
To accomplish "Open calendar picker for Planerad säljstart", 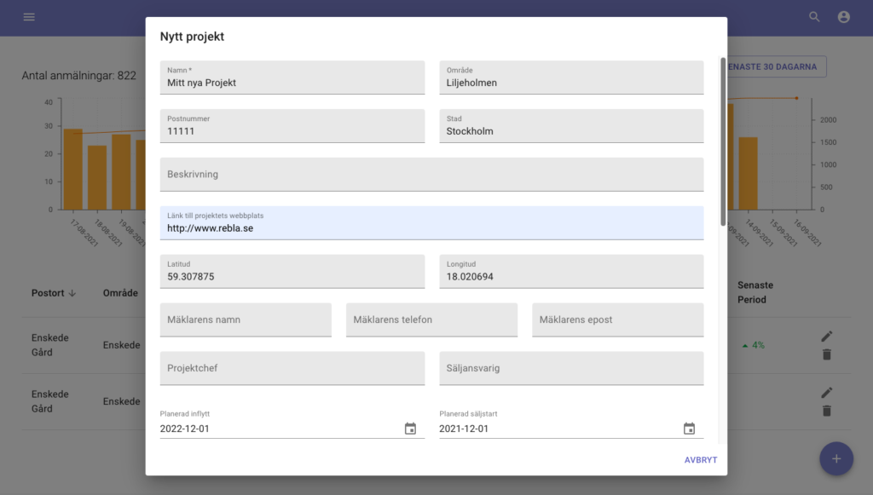I will (689, 429).
